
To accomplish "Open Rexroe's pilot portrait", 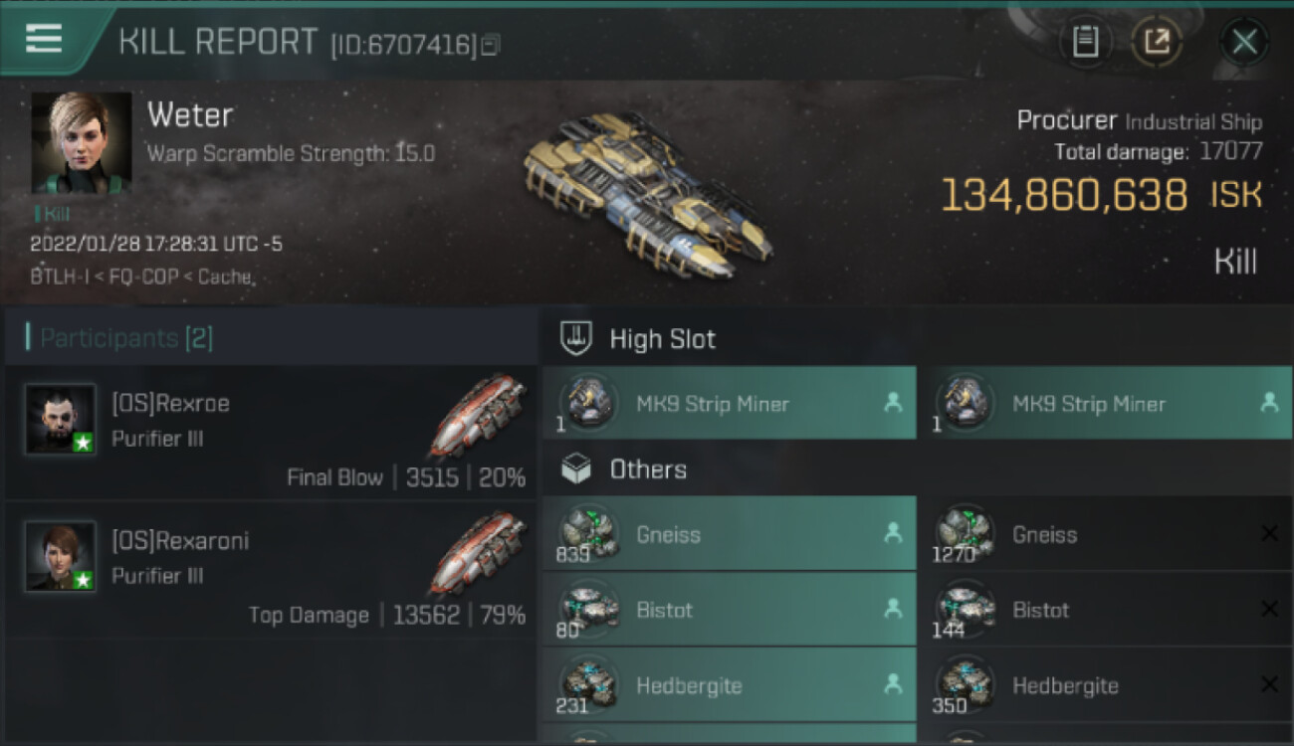I will [x=61, y=419].
